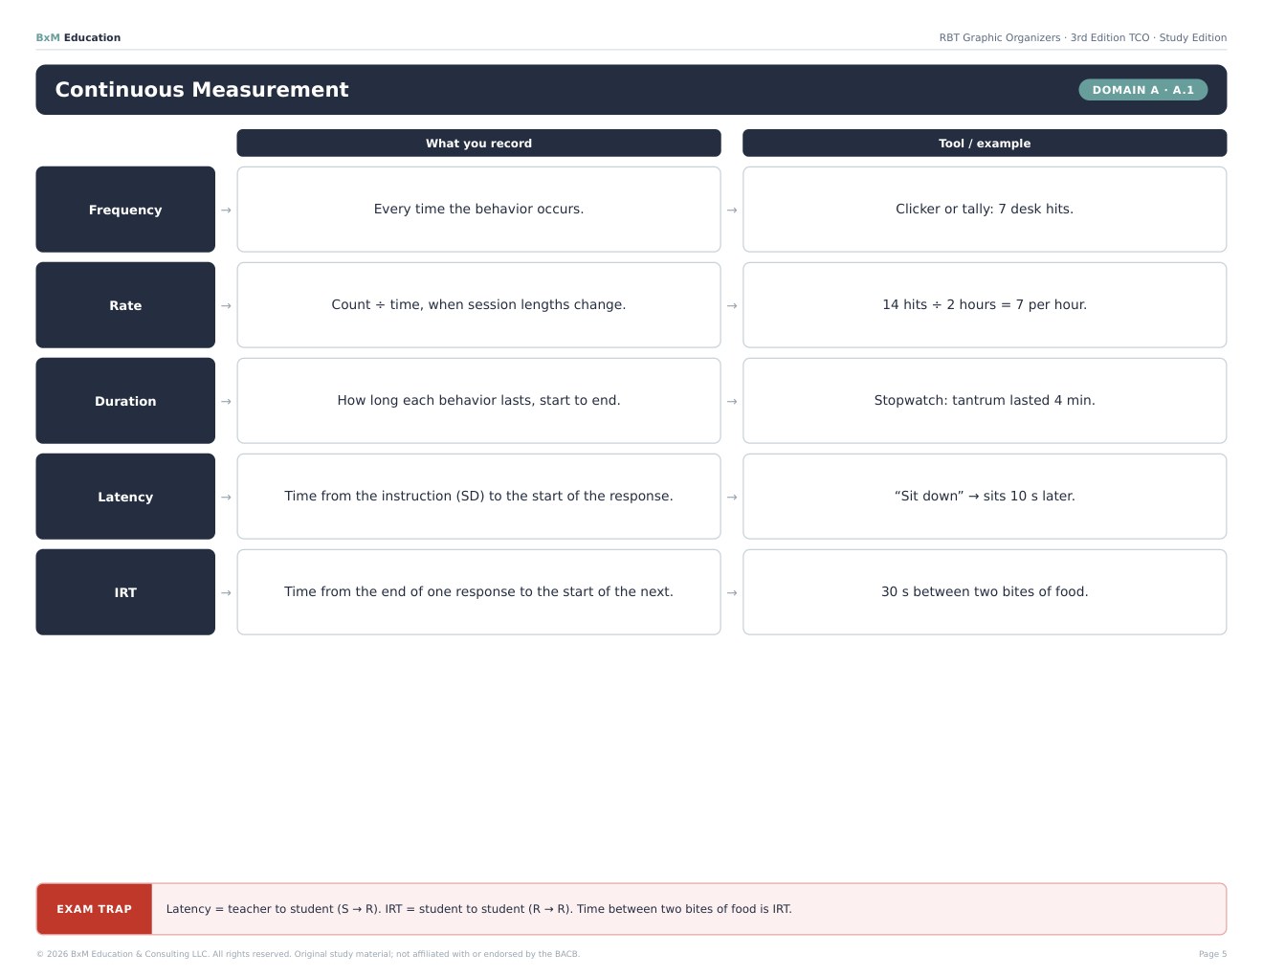Select 'How long each behavior lasts' text

478,401
